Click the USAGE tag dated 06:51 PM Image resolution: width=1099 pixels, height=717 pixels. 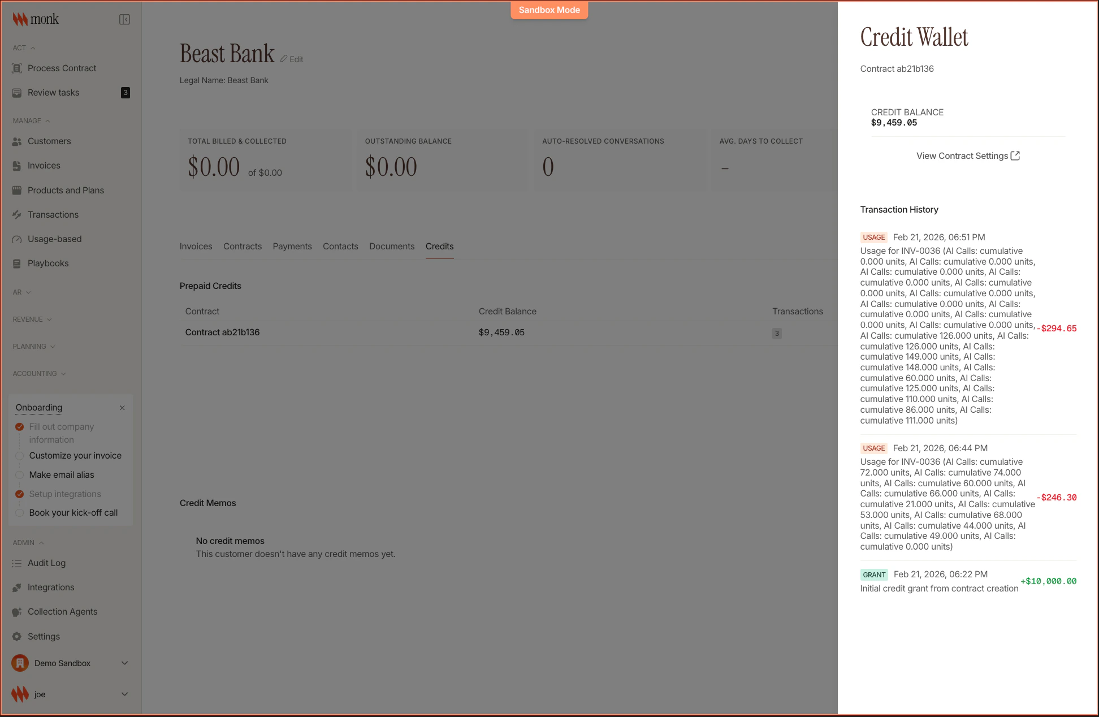click(x=873, y=237)
